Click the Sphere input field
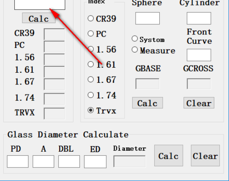Screen dimensions: 229x181 [147, 18]
